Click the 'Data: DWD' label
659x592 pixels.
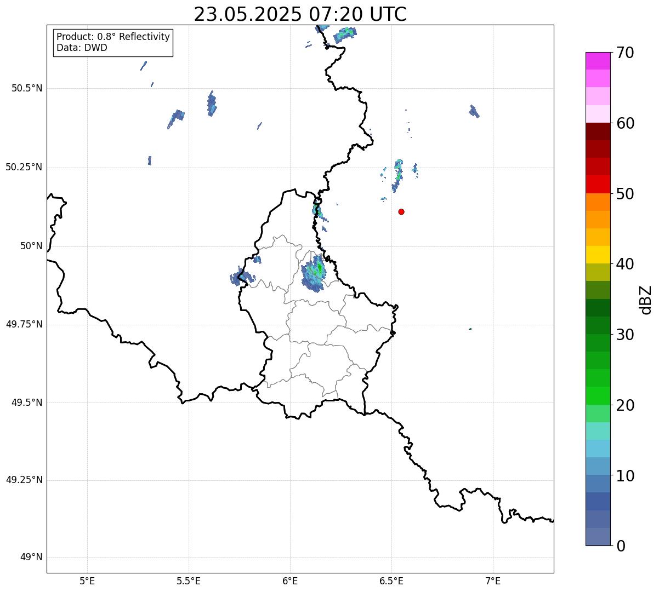82,48
